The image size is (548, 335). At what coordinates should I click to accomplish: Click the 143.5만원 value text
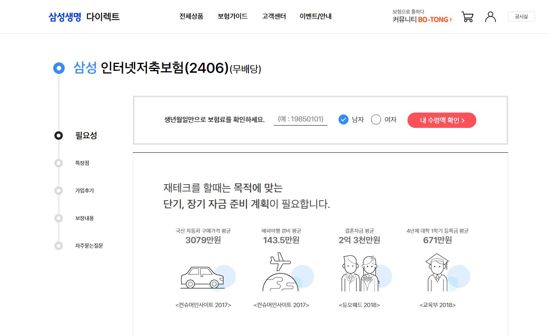tap(281, 240)
